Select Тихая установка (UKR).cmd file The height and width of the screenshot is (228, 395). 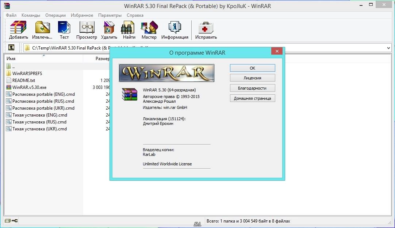pos(36,129)
